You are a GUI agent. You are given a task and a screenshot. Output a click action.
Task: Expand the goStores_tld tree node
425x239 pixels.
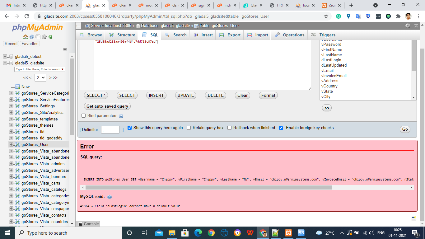click(x=11, y=132)
